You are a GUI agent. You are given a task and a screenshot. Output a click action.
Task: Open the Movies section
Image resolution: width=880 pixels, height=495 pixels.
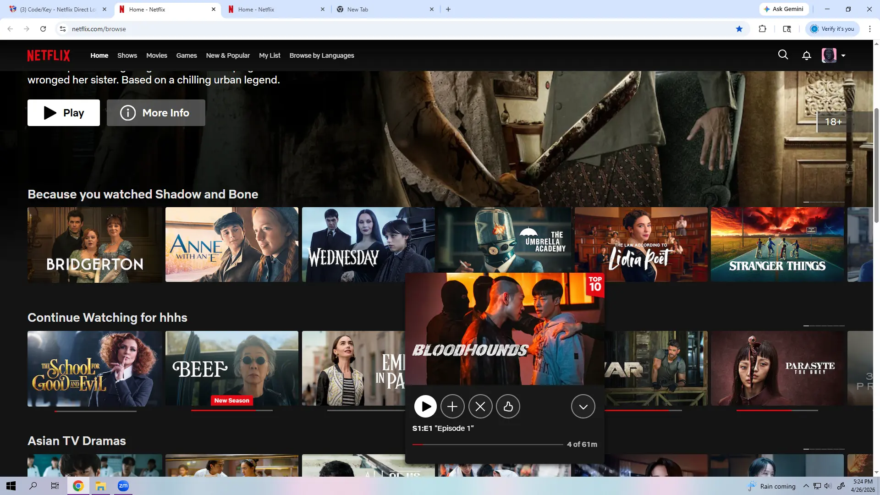point(157,55)
